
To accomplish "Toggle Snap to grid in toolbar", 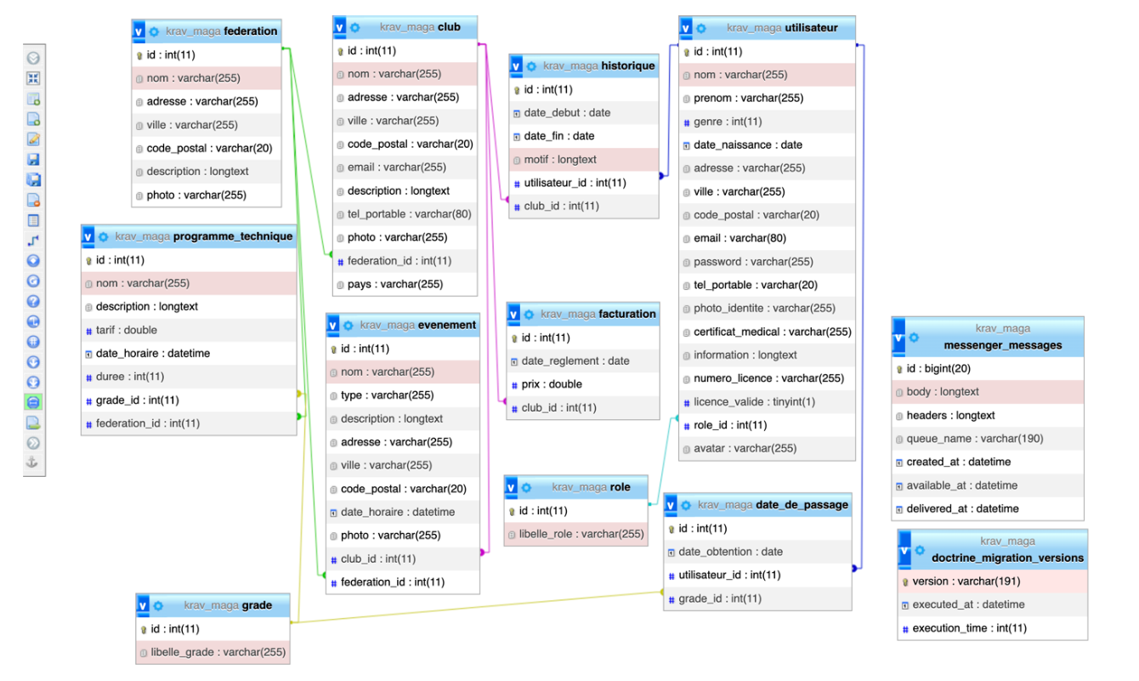I will click(34, 342).
